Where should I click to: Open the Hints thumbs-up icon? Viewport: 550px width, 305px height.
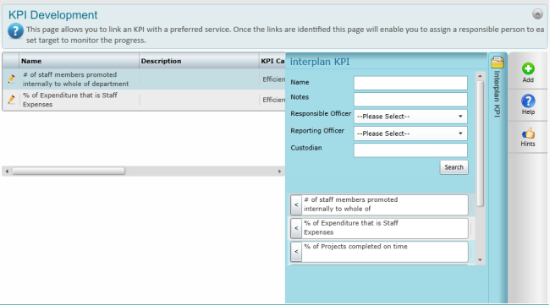pos(528,133)
